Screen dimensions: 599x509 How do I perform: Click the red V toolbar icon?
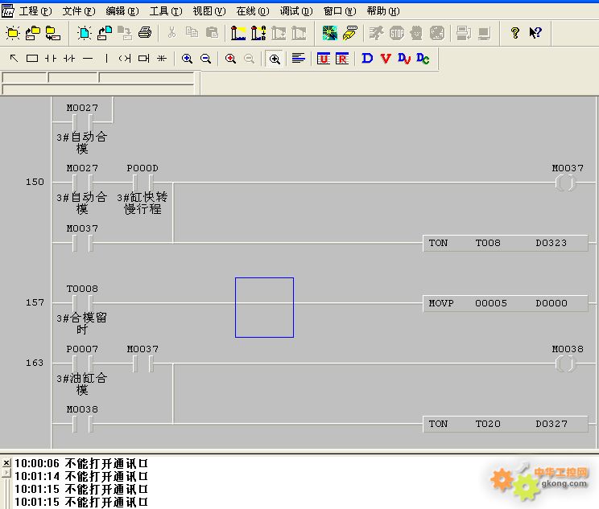[x=386, y=59]
